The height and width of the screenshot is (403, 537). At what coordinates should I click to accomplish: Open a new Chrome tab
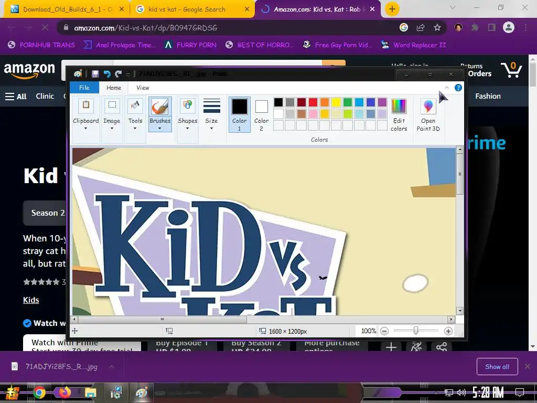tap(392, 9)
